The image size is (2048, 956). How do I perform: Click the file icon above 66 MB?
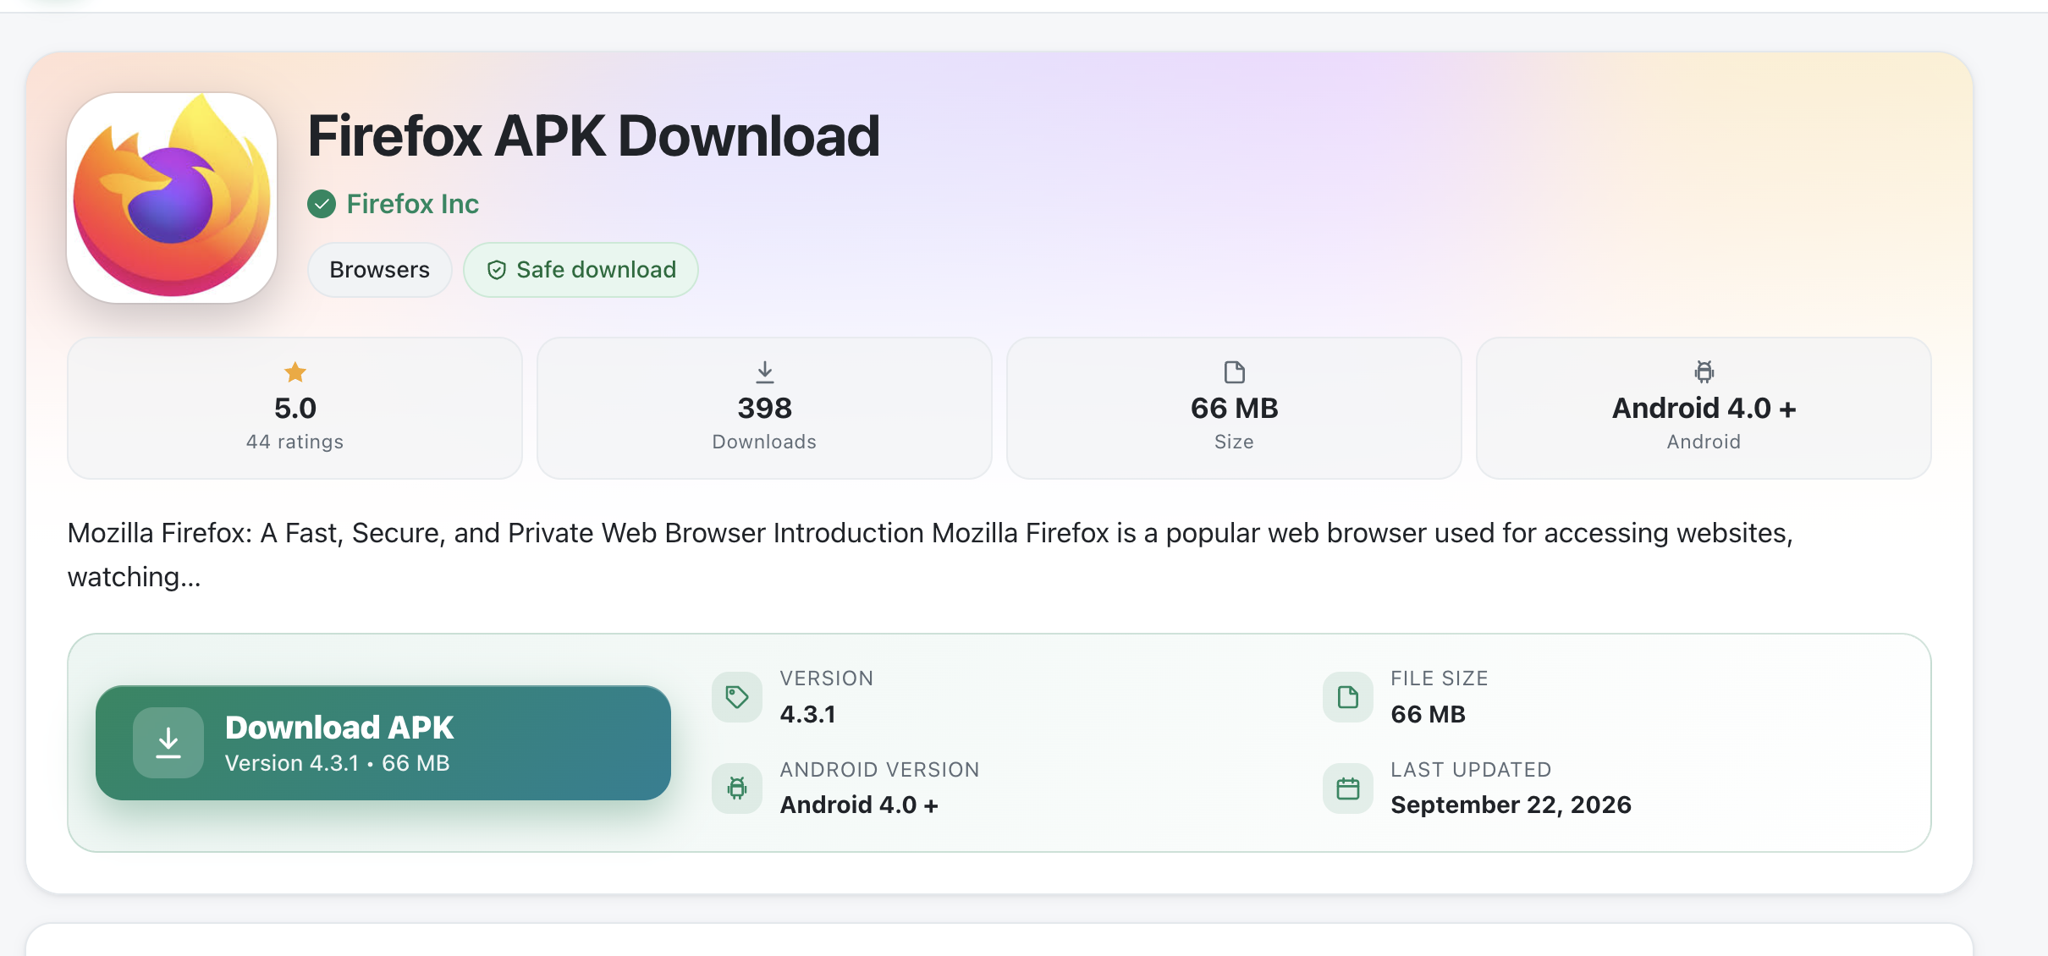(x=1235, y=372)
